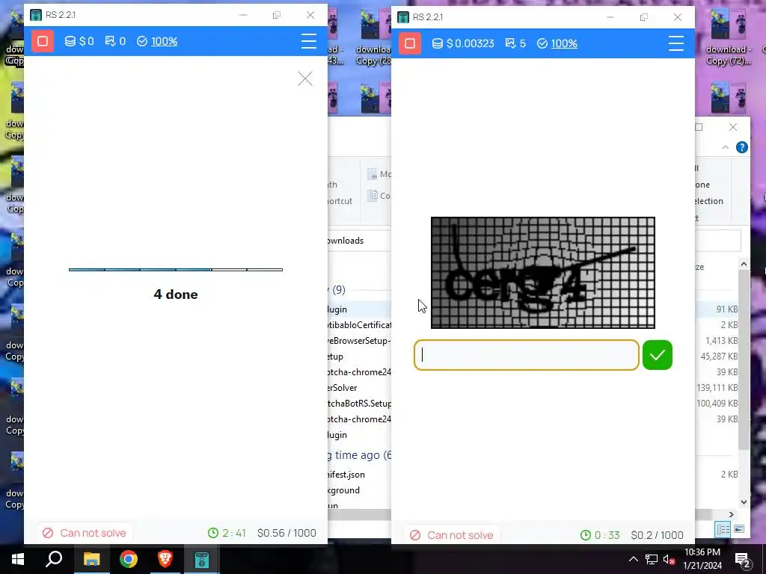Screen dimensions: 766x574
Task: Launch Google Chrome from taskbar
Action: [129, 559]
